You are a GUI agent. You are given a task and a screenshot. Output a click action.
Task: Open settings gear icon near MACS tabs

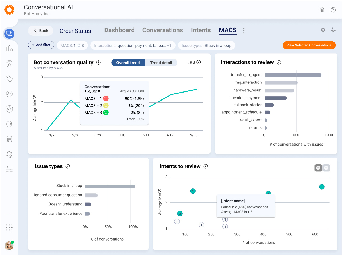[323, 30]
